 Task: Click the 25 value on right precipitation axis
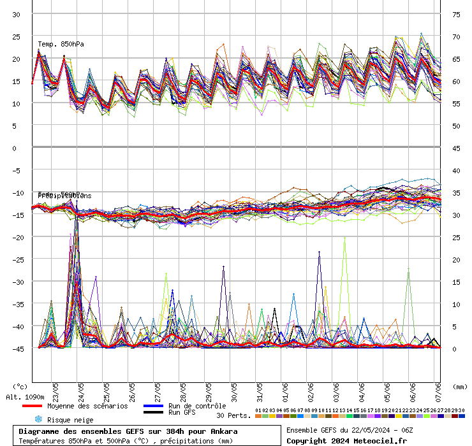coord(456,238)
